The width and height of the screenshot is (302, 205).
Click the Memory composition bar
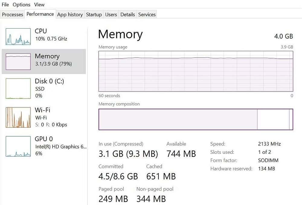(x=196, y=119)
